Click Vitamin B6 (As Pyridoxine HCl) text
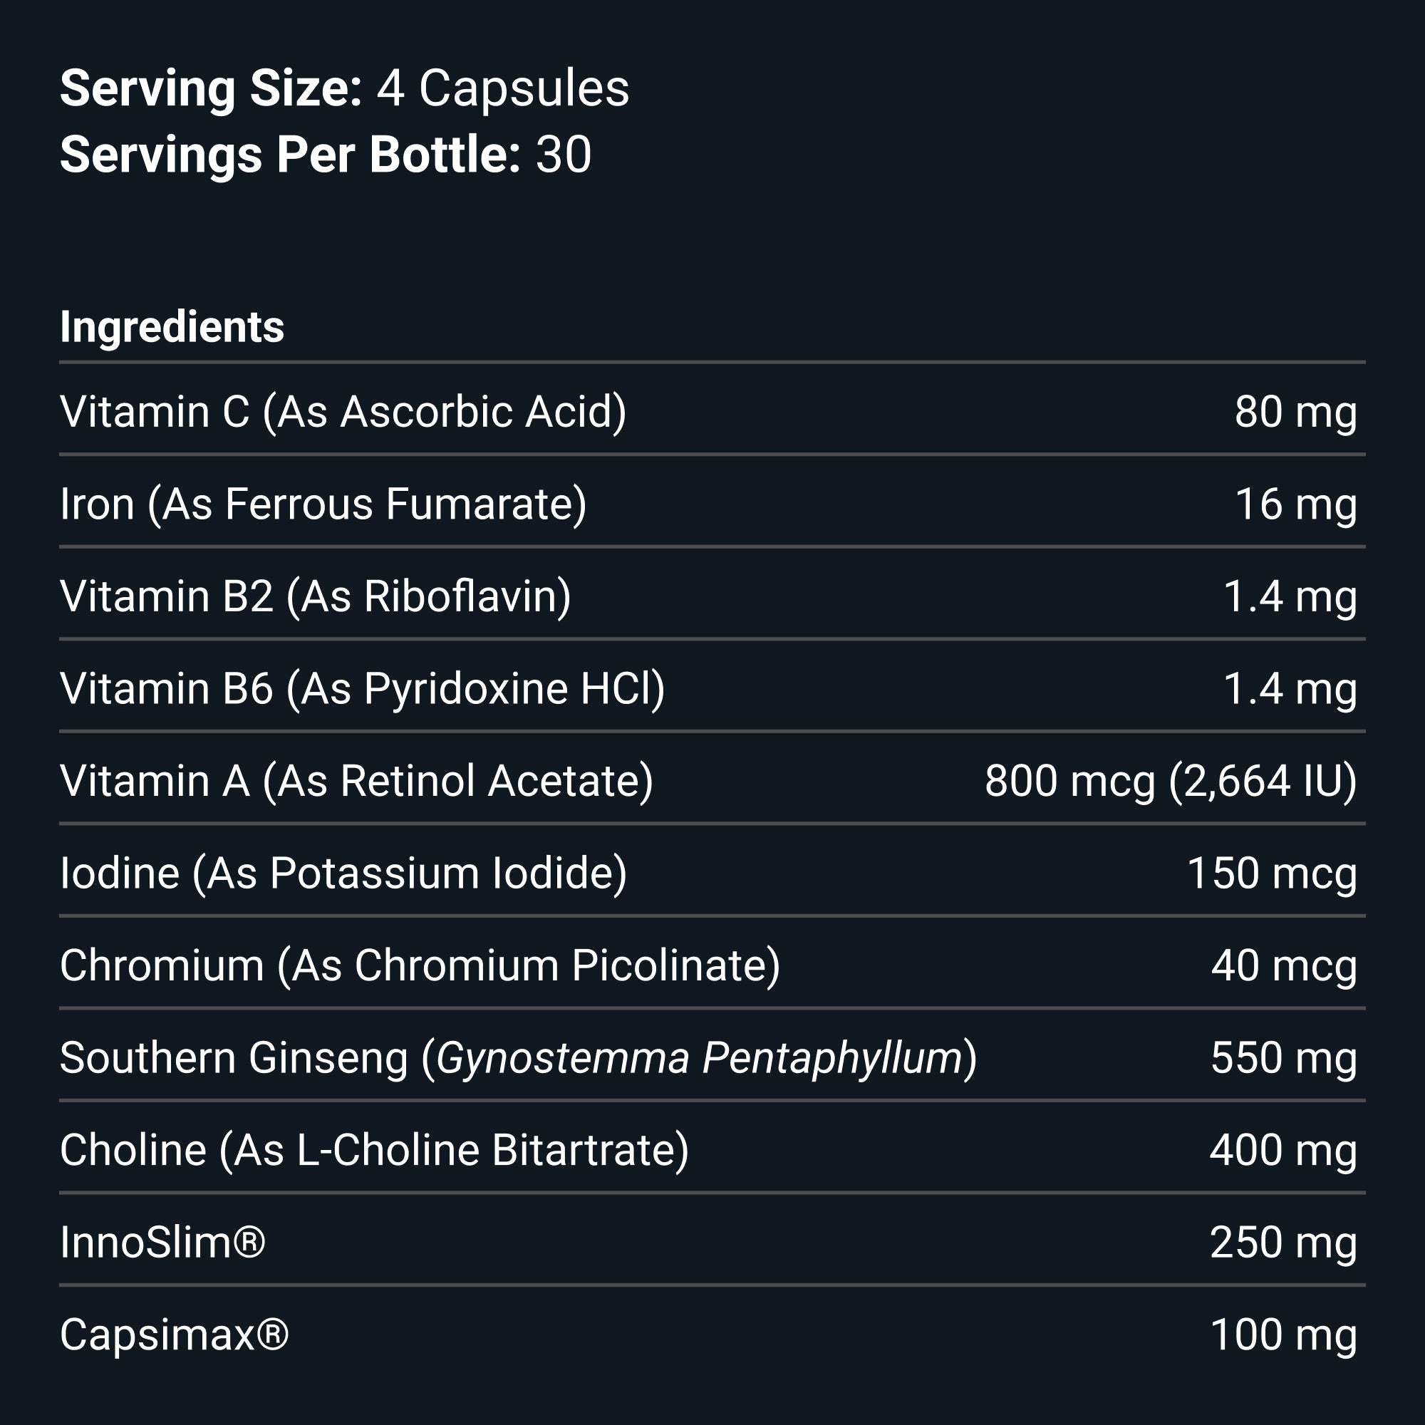 click(362, 689)
